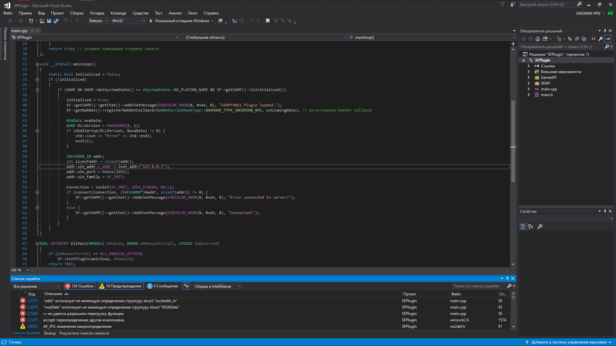Sort errors by the Описание column header
Screen dimensions: 616x346
pos(54,294)
